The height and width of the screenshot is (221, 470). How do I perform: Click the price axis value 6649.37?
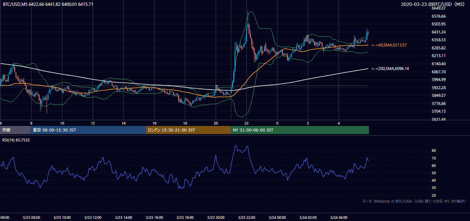(x=439, y=8)
